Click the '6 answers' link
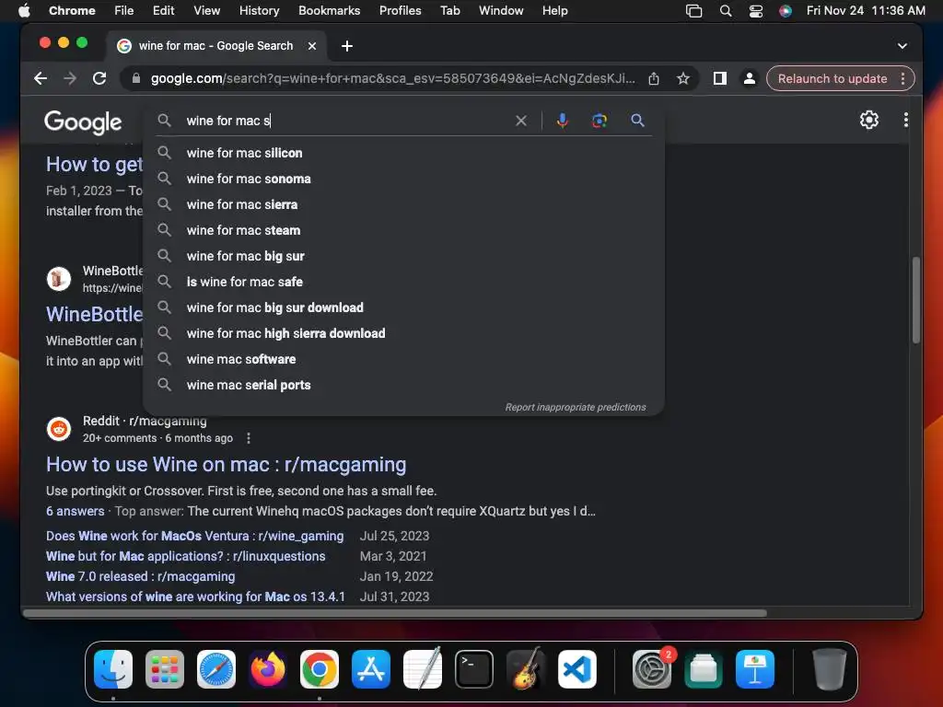 pyautogui.click(x=76, y=511)
